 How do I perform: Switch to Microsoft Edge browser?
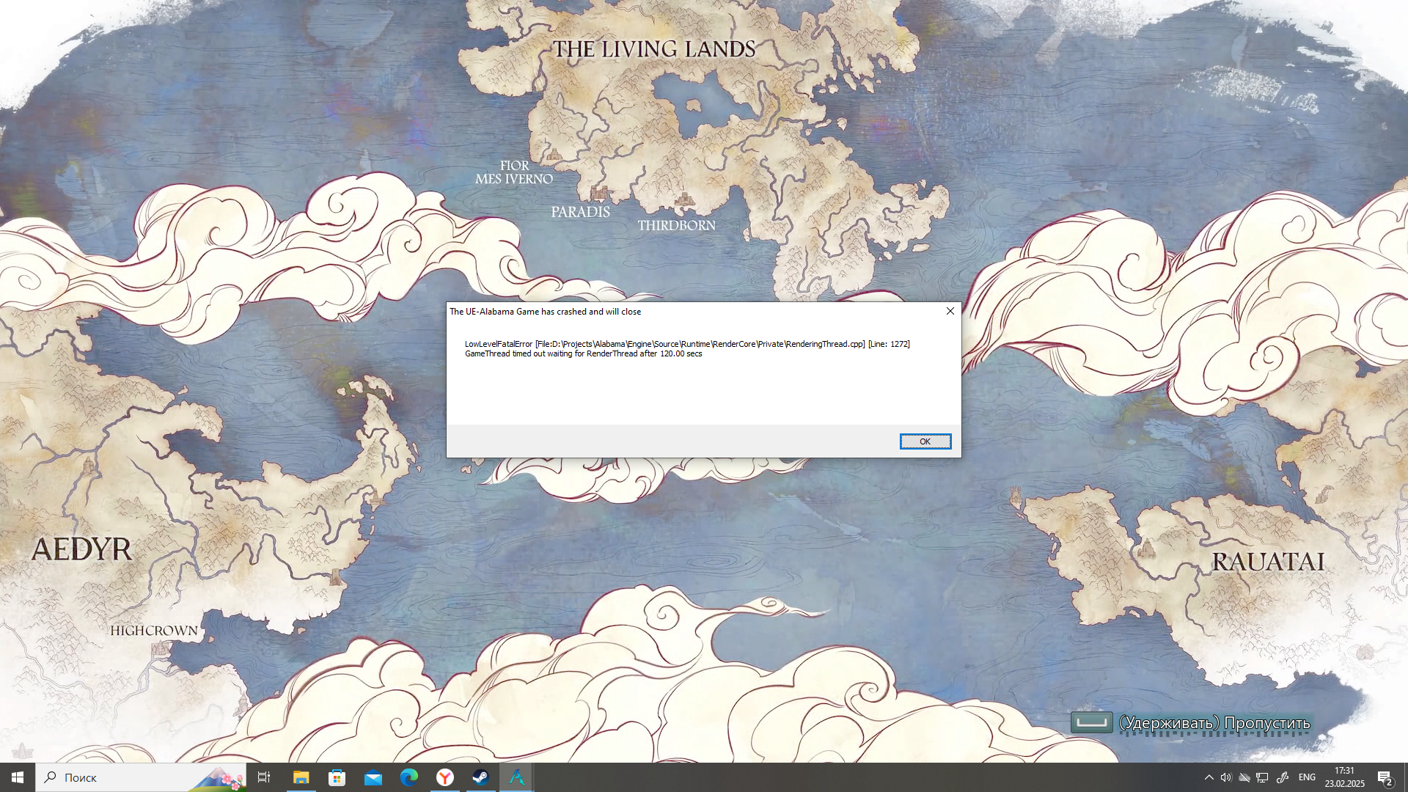[408, 777]
